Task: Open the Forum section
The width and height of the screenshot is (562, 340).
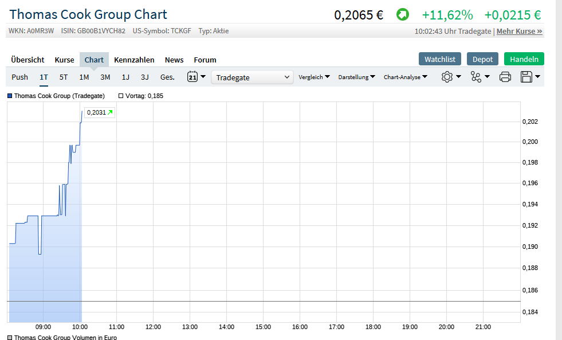Action: click(205, 60)
